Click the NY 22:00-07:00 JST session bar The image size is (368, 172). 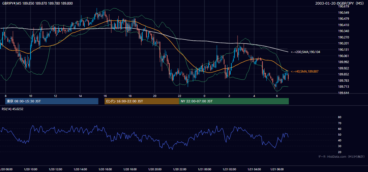(234, 101)
